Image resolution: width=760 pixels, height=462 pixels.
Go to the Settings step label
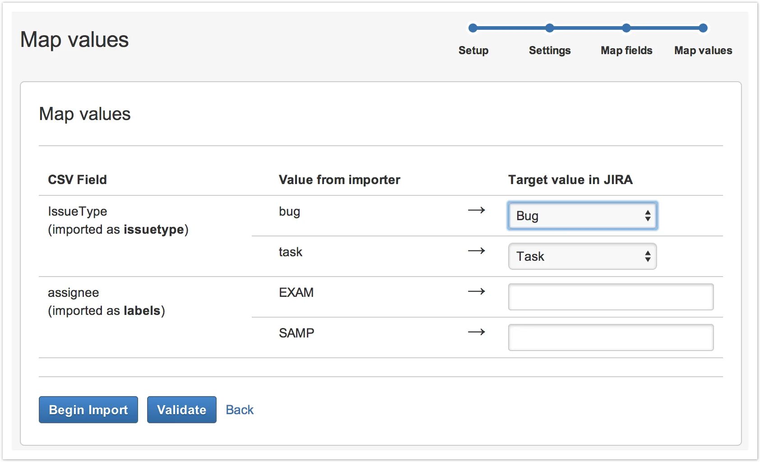549,51
